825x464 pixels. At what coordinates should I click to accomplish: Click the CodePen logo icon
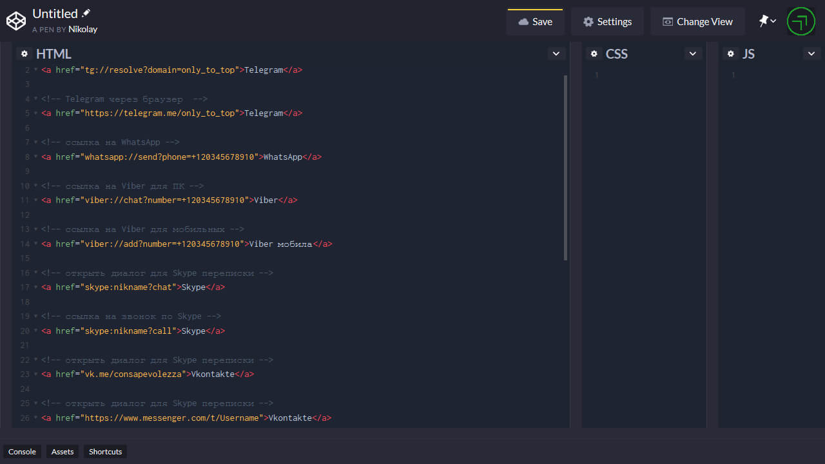16,21
